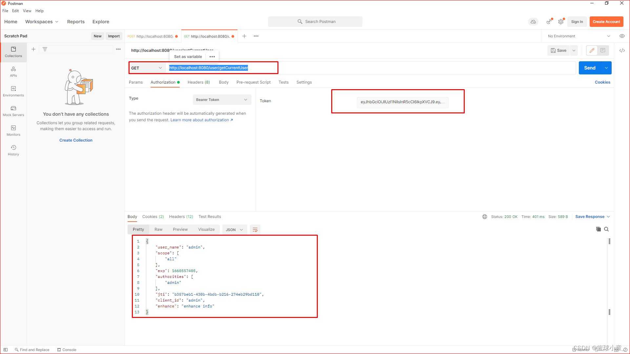This screenshot has width=630, height=354.
Task: Open the File menu
Action: click(5, 11)
